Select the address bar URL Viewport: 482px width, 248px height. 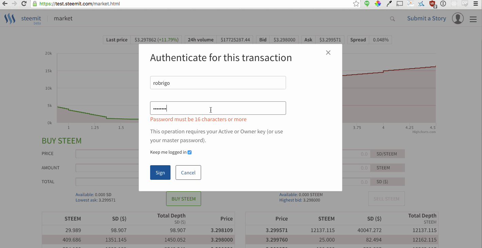pyautogui.click(x=79, y=4)
